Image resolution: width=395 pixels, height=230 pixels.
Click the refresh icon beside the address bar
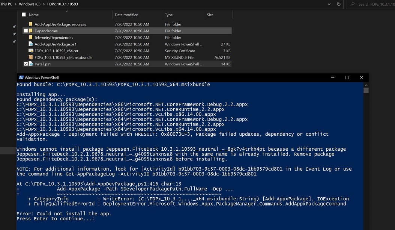[x=339, y=4]
